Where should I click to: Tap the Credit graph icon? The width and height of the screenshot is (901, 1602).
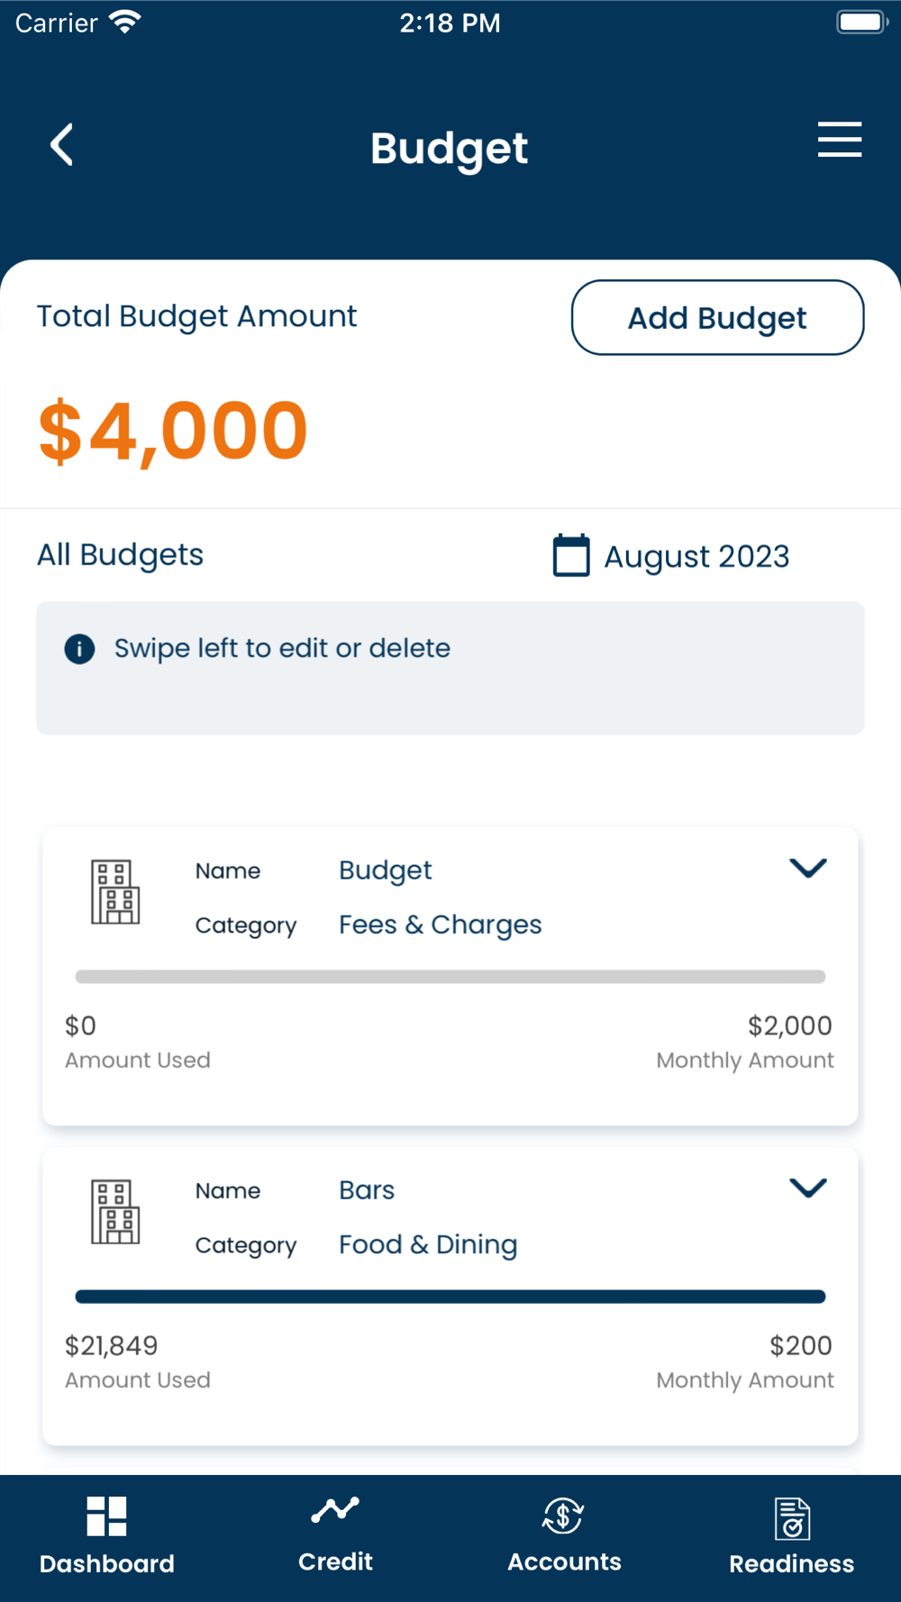coord(335,1510)
